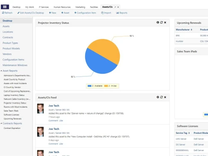208x156 pixels.
Task: Collapse the Contracts Reports section
Action: tap(1, 123)
